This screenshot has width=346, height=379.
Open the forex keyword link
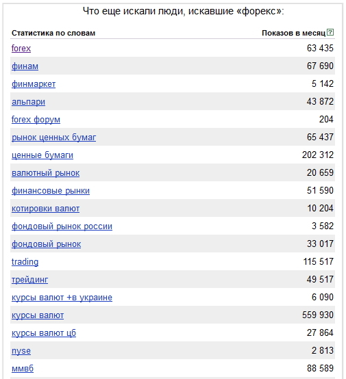21,49
